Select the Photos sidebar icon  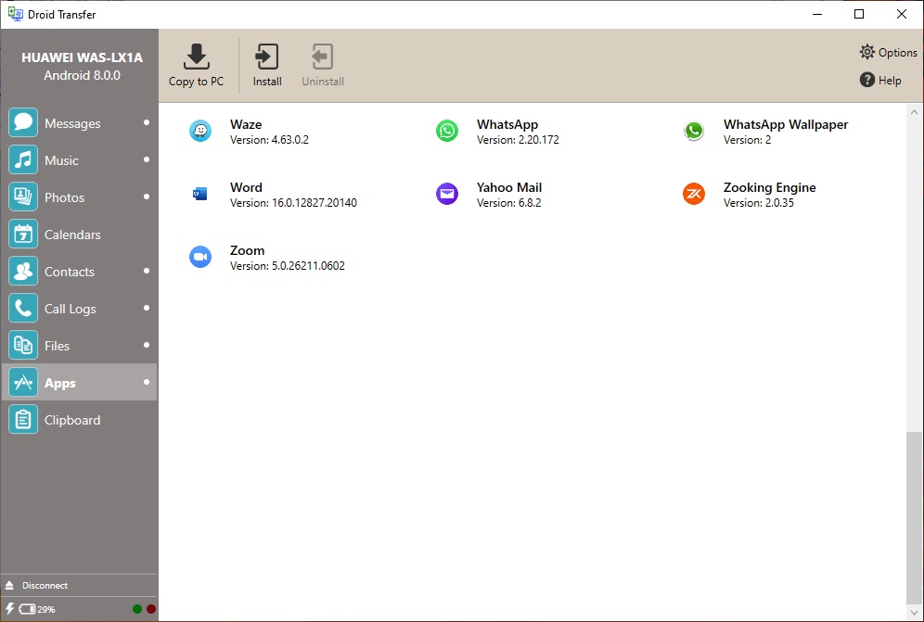click(x=23, y=197)
